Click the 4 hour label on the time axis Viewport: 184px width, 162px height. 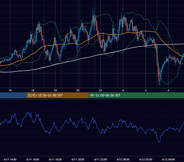[168, 90]
